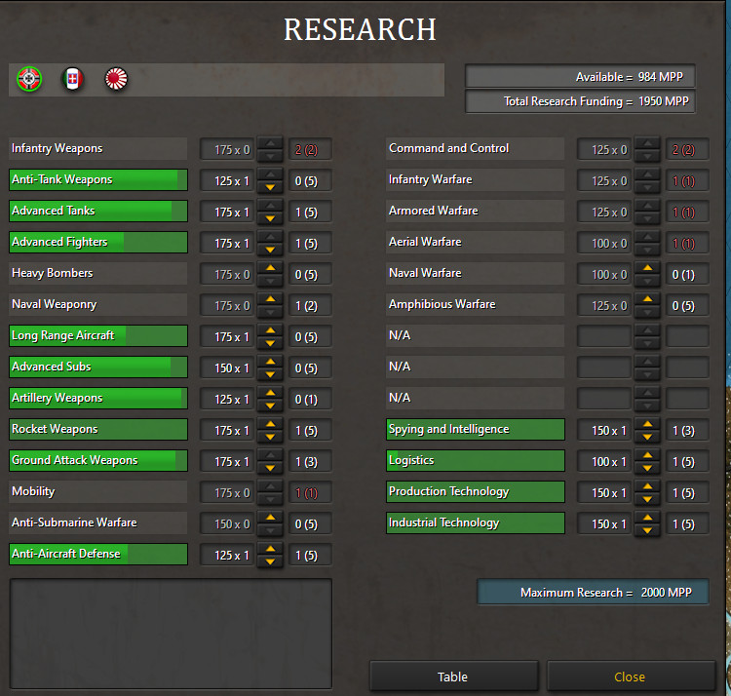Select the Production Technology research row
The height and width of the screenshot is (696, 731).
click(x=476, y=492)
